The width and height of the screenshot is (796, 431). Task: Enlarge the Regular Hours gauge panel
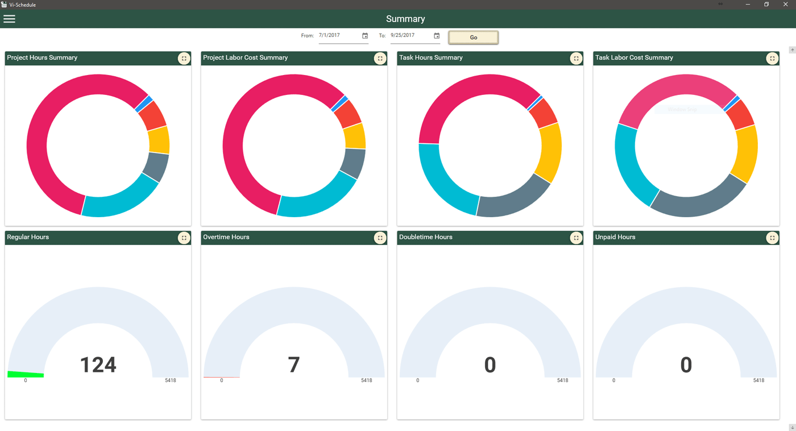tap(184, 238)
